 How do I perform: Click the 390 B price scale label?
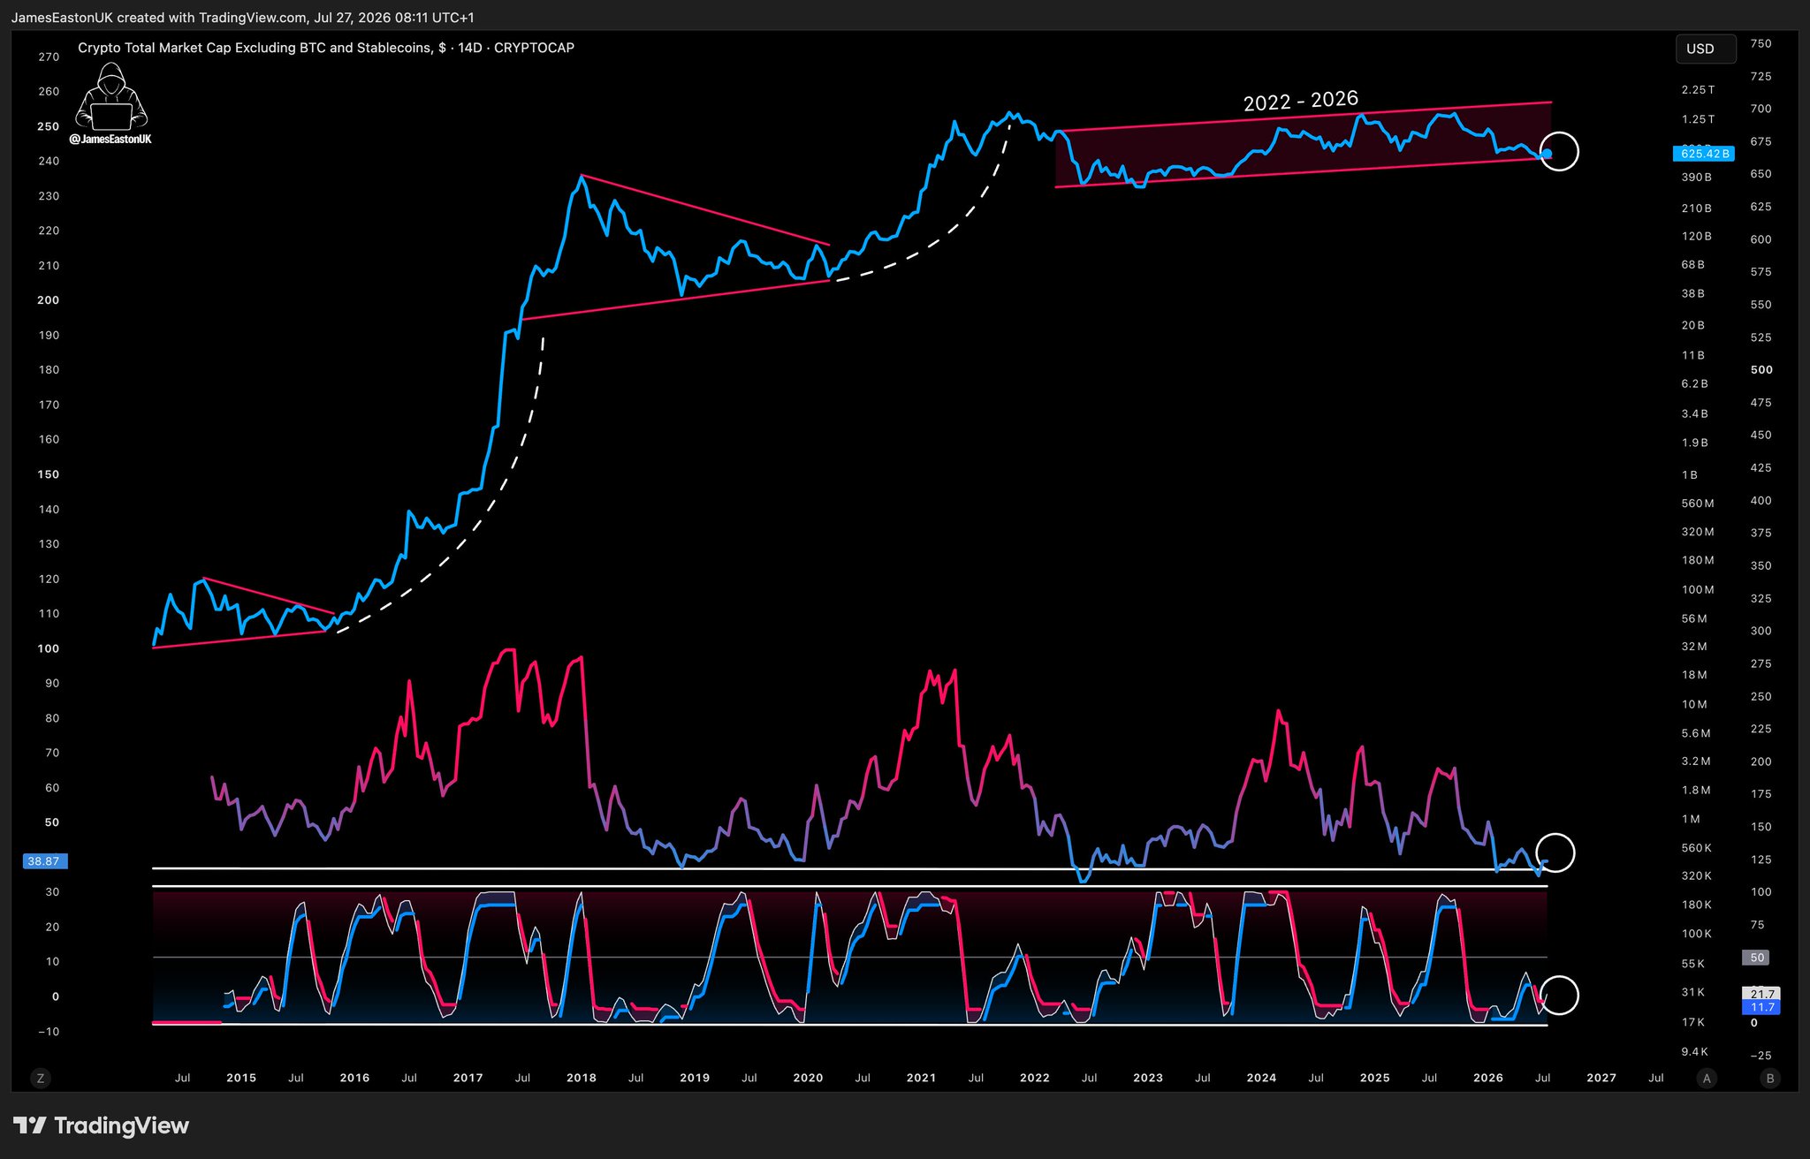(x=1696, y=178)
